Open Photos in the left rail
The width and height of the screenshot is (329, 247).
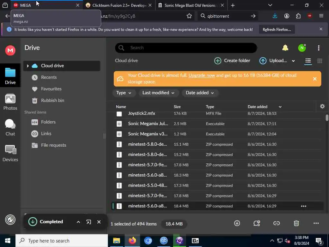click(10, 102)
